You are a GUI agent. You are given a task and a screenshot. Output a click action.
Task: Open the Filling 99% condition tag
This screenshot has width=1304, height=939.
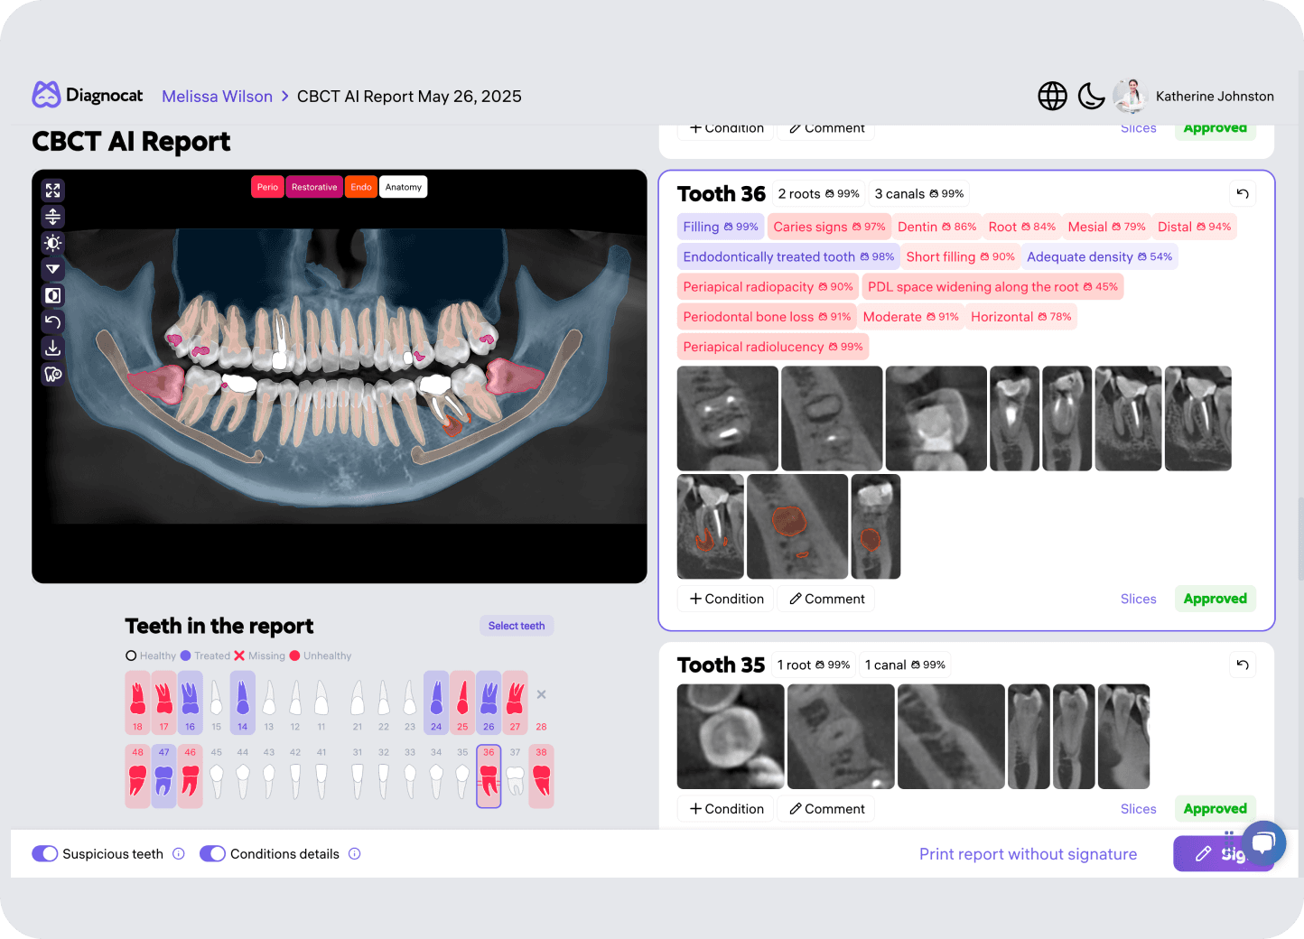721,227
